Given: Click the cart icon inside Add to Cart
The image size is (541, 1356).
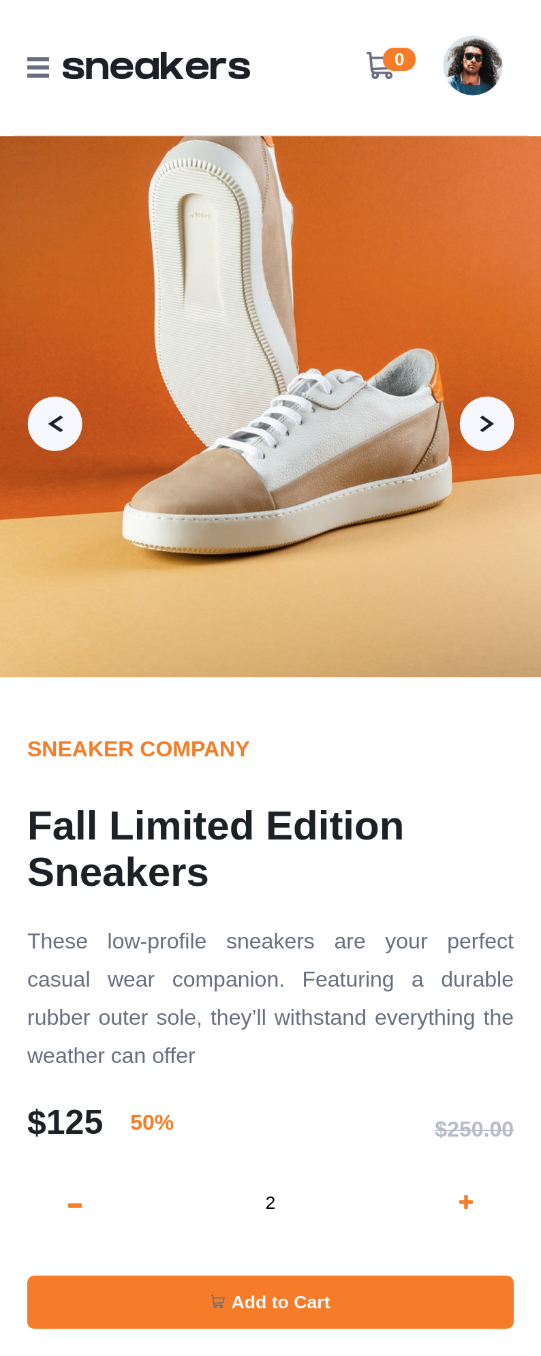Looking at the screenshot, I should [218, 1301].
